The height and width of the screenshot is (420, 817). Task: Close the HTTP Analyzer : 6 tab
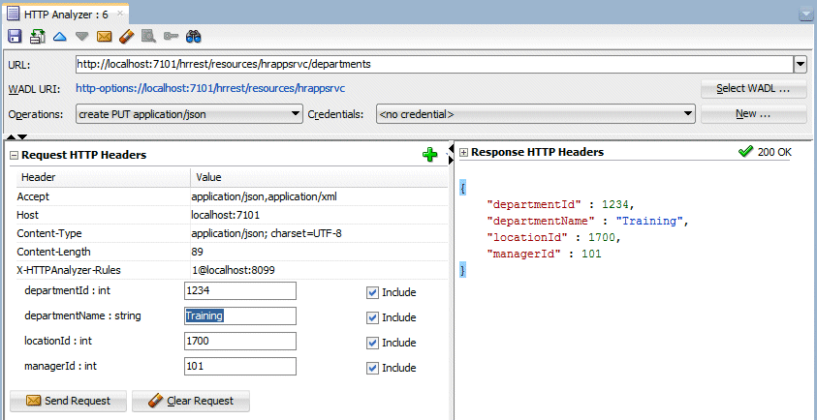[120, 14]
